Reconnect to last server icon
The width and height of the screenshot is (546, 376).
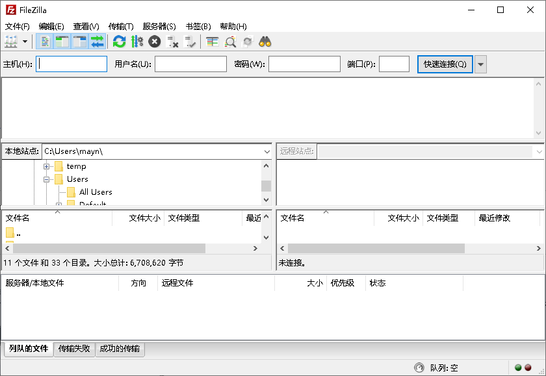click(x=190, y=42)
